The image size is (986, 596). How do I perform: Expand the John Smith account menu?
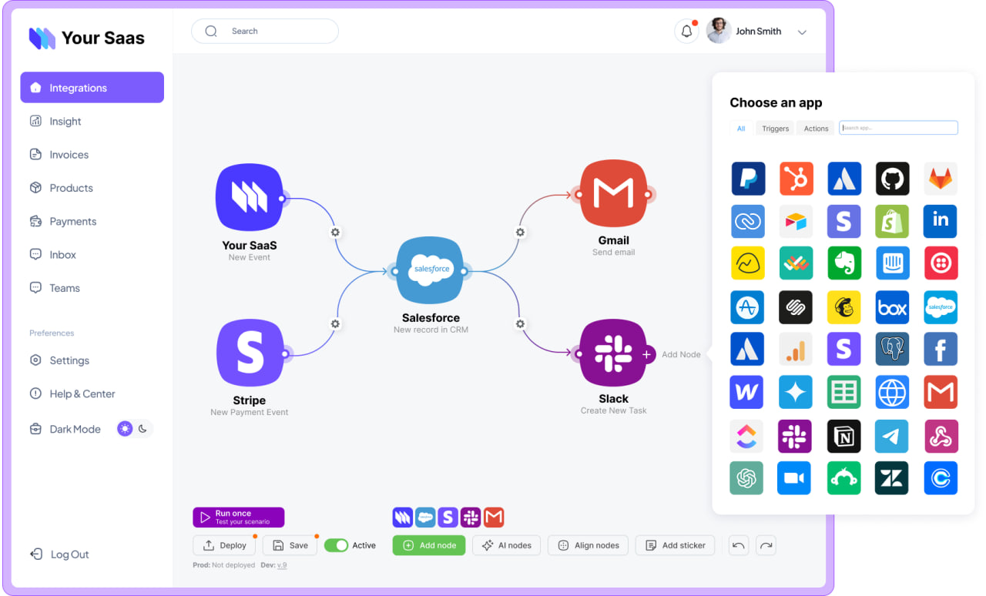pyautogui.click(x=802, y=32)
